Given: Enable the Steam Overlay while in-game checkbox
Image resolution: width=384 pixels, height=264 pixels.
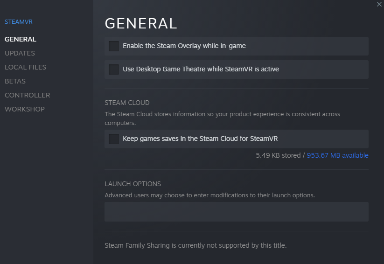Looking at the screenshot, I should click(x=114, y=46).
